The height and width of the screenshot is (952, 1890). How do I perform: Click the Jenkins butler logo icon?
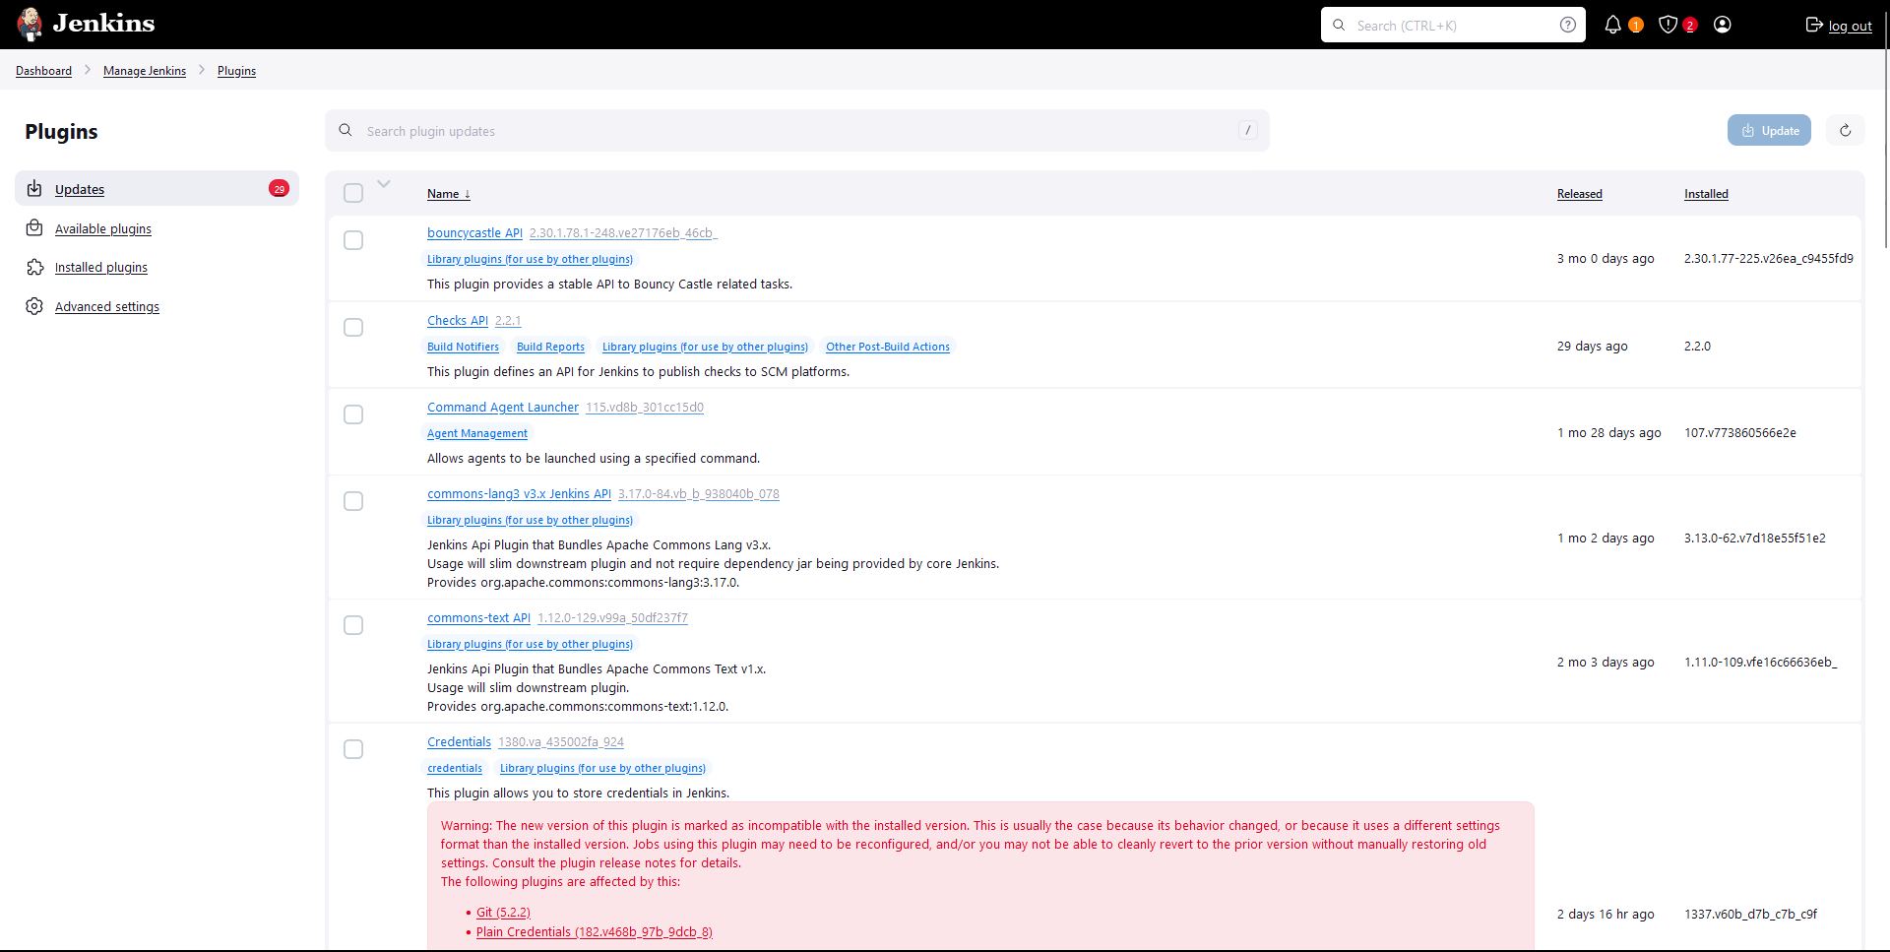point(31,24)
